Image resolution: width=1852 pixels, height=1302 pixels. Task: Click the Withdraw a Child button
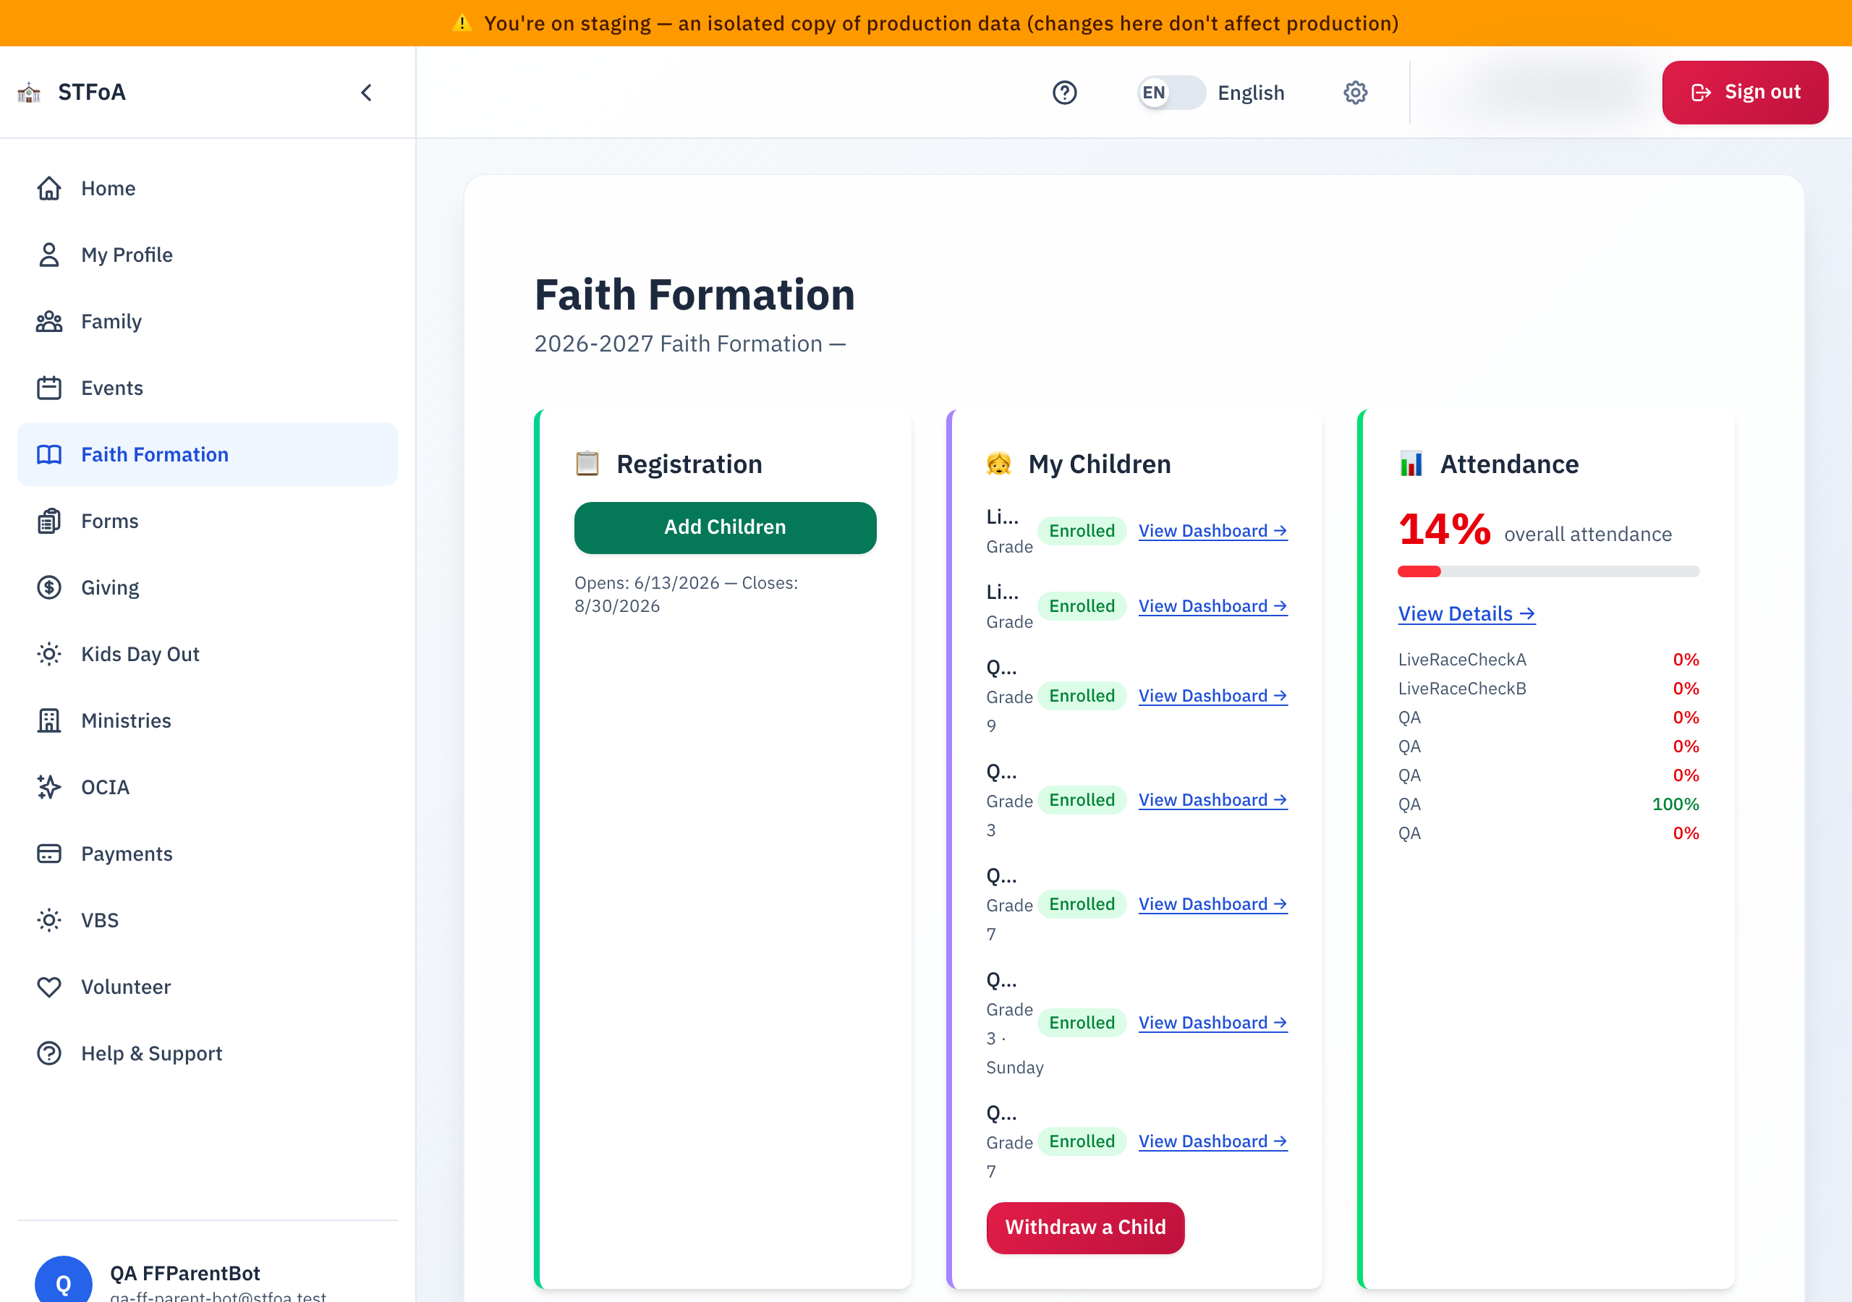click(1085, 1227)
